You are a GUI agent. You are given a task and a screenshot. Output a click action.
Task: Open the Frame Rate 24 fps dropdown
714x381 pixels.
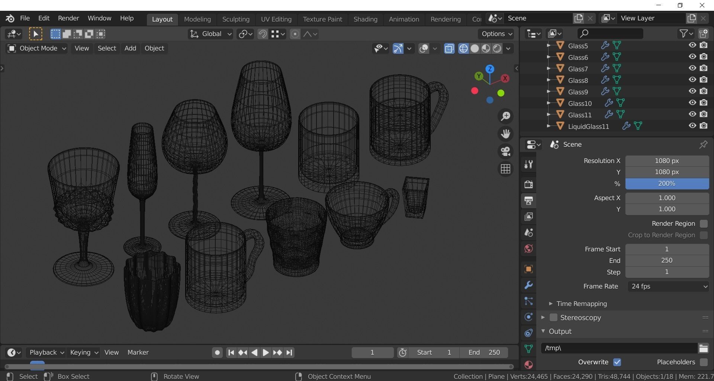(668, 286)
